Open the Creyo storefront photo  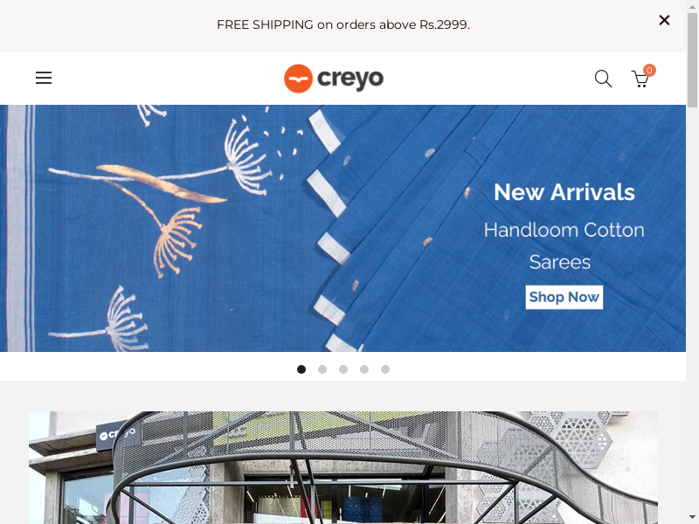pos(343,467)
